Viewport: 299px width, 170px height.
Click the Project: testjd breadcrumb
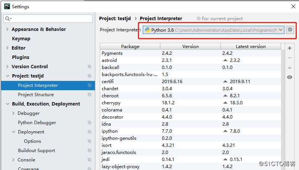(x=115, y=18)
